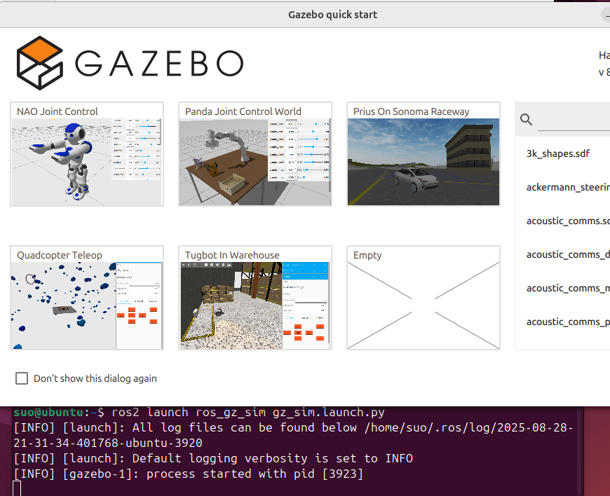Click terminal line with pid [3923]

pyautogui.click(x=189, y=474)
